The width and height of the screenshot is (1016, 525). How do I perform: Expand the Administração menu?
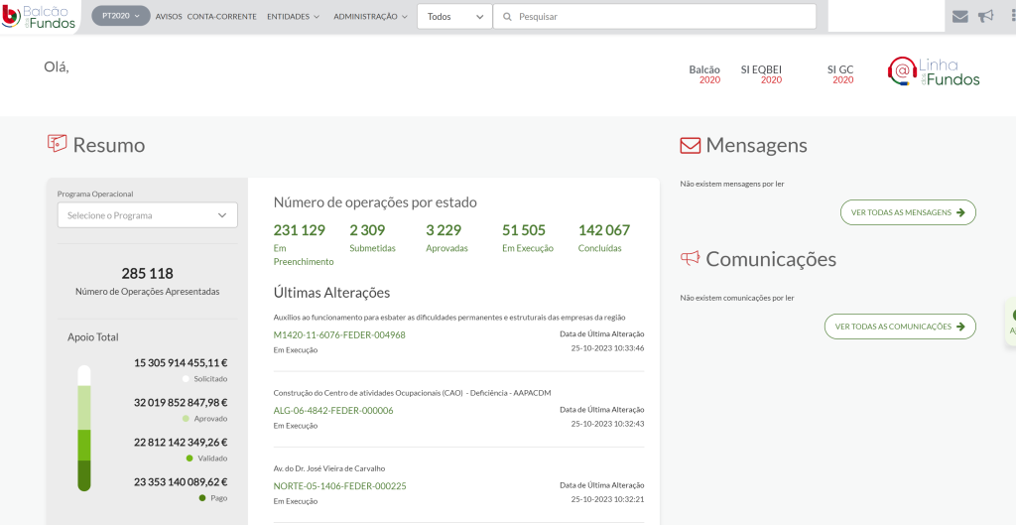click(x=371, y=17)
